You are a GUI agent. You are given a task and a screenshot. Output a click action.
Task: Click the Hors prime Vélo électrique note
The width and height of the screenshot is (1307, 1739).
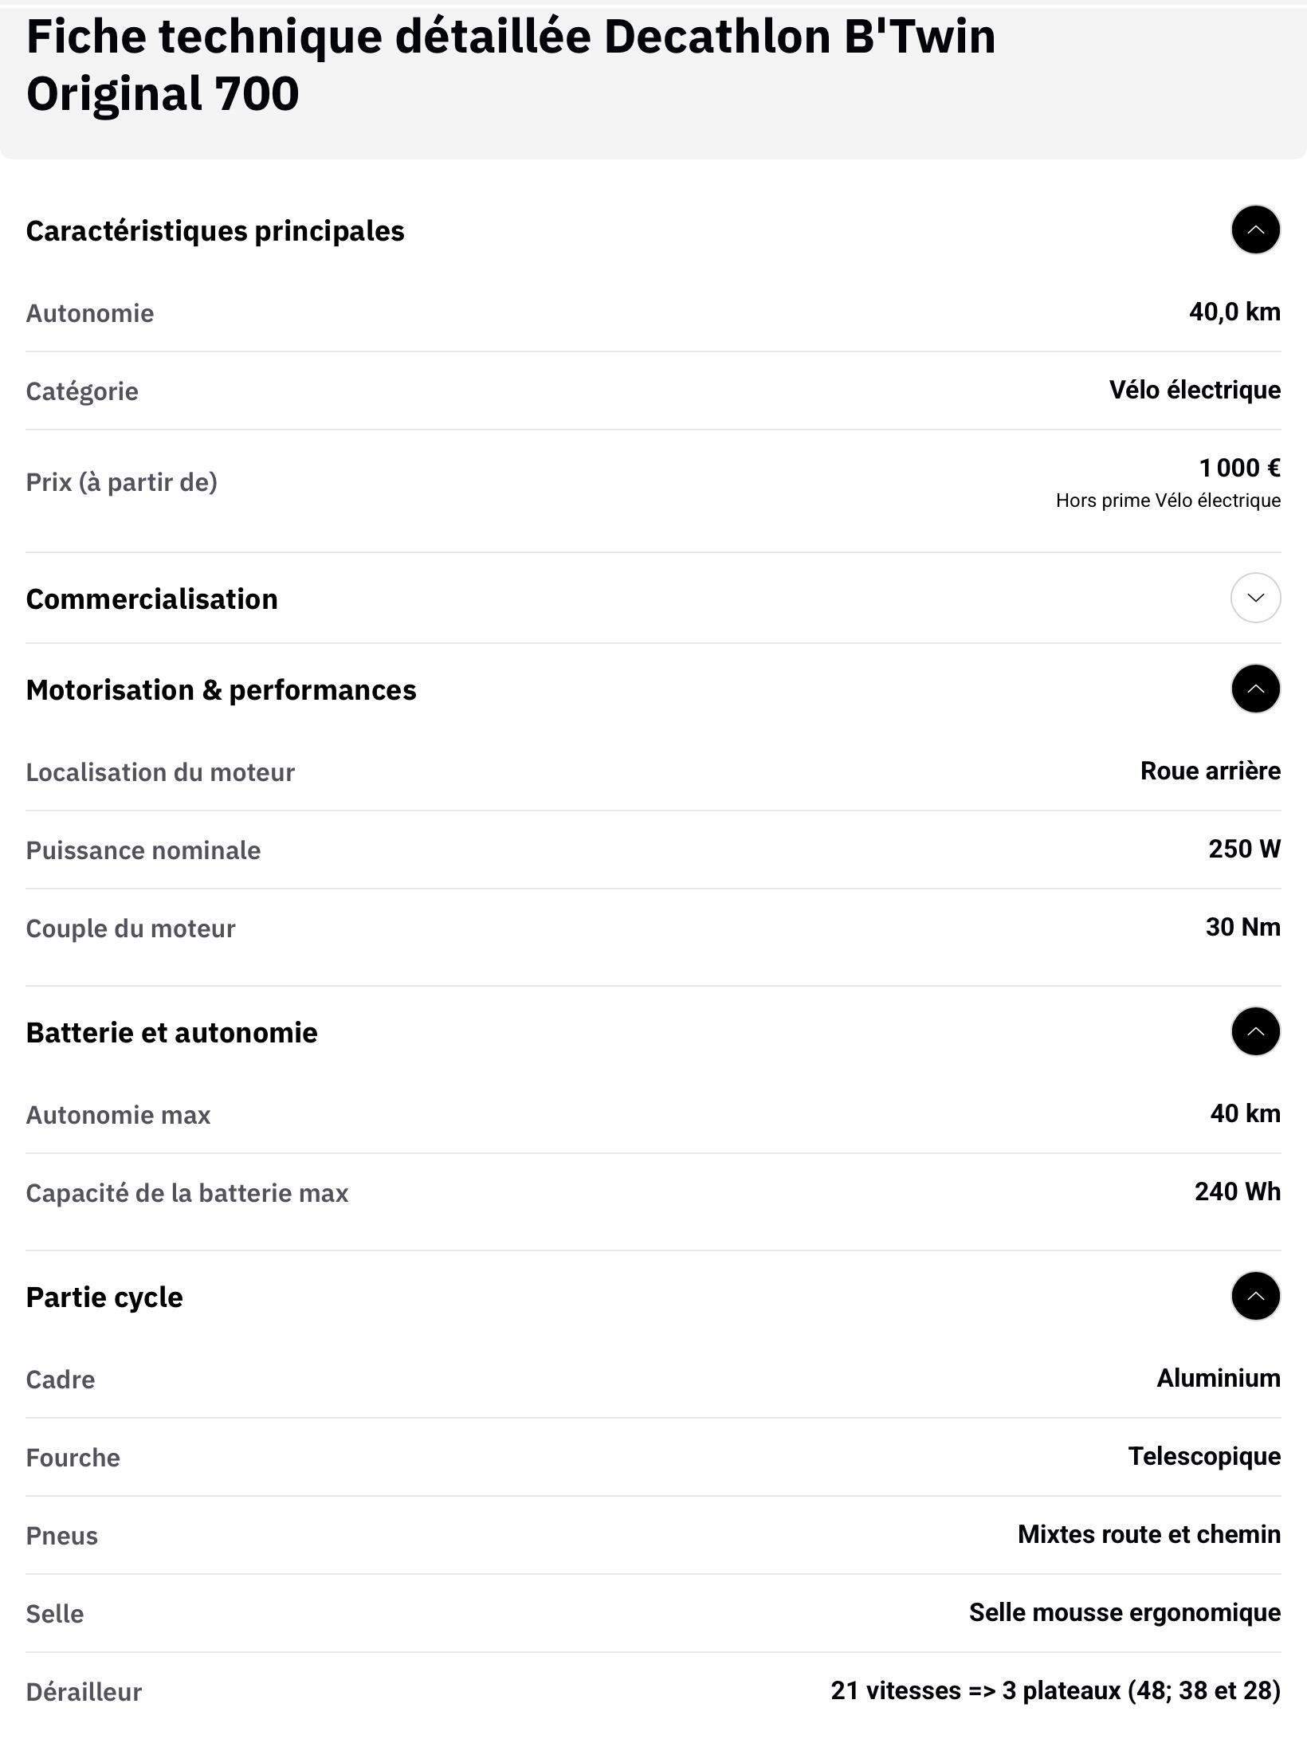point(1168,501)
